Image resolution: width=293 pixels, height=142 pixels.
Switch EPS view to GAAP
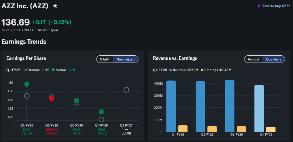coord(105,59)
